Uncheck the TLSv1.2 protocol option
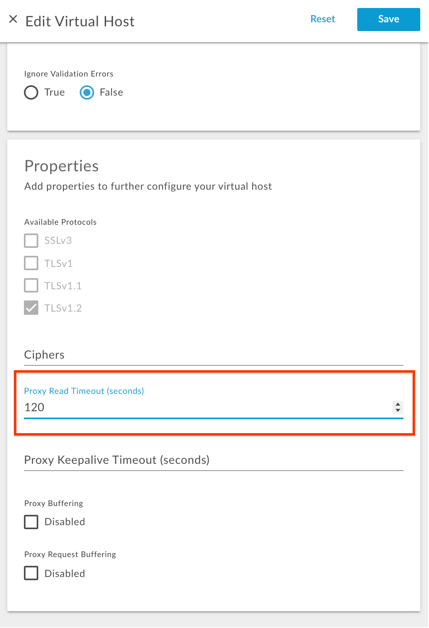Image resolution: width=429 pixels, height=628 pixels. [31, 308]
